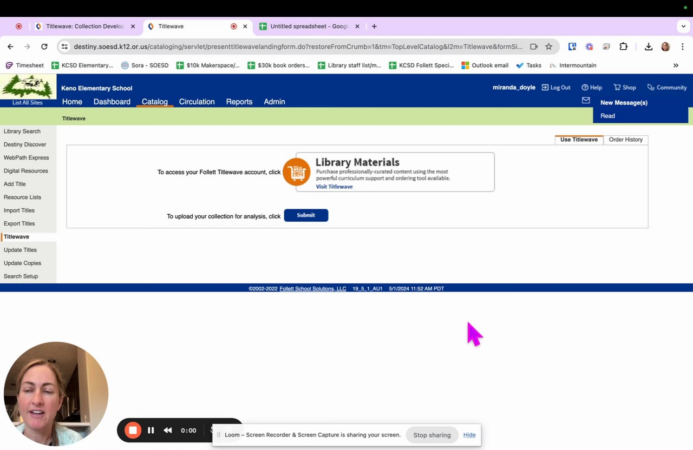
Task: Select the Use Titlewave tab
Action: pos(579,140)
